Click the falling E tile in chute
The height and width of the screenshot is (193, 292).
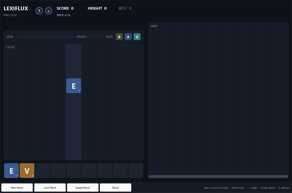[74, 86]
